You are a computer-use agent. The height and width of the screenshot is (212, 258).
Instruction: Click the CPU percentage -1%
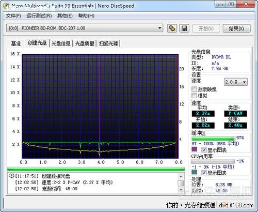pos(240,161)
